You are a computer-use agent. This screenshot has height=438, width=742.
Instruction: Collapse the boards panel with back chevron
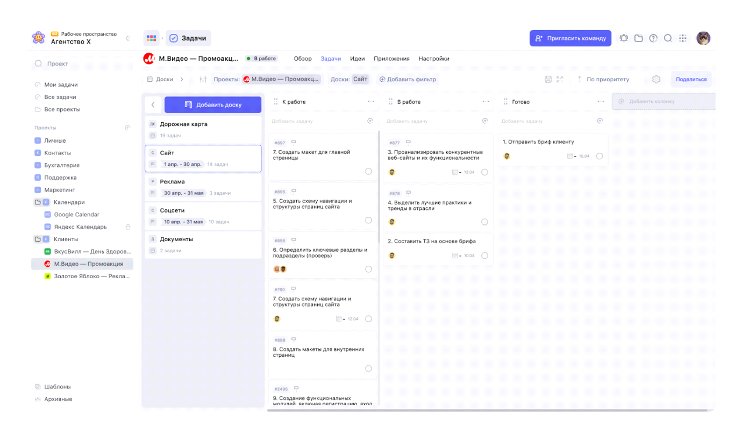point(153,105)
